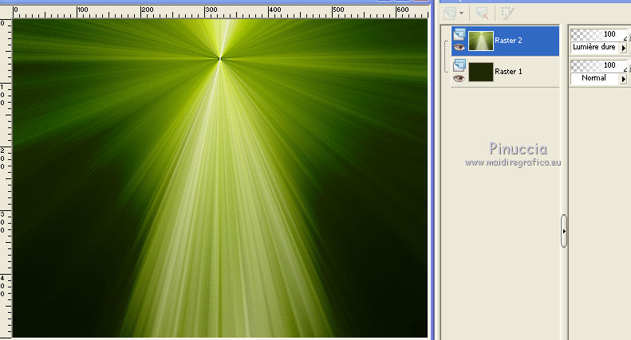Viewport: 631px width, 340px height.
Task: Click the layers panel splitter collapse handle
Action: pyautogui.click(x=564, y=231)
